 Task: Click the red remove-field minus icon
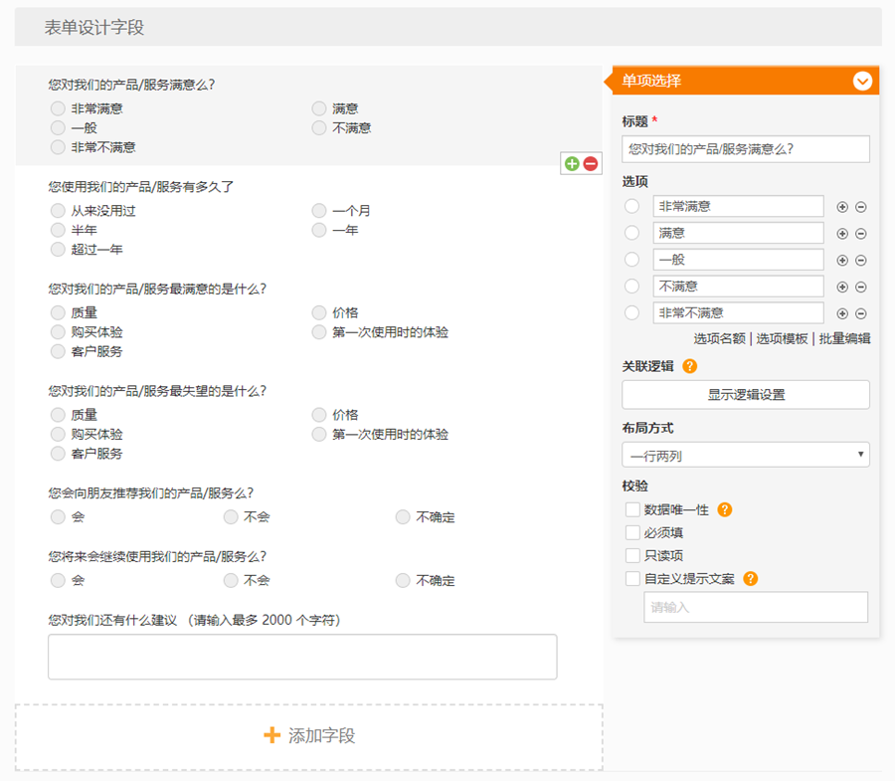[591, 164]
